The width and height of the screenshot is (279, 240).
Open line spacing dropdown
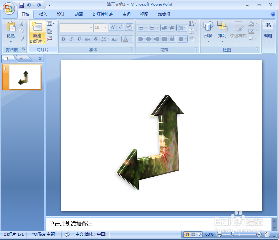pos(182,28)
